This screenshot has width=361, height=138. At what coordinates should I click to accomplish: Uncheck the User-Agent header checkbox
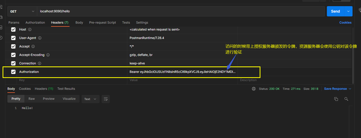[13, 38]
